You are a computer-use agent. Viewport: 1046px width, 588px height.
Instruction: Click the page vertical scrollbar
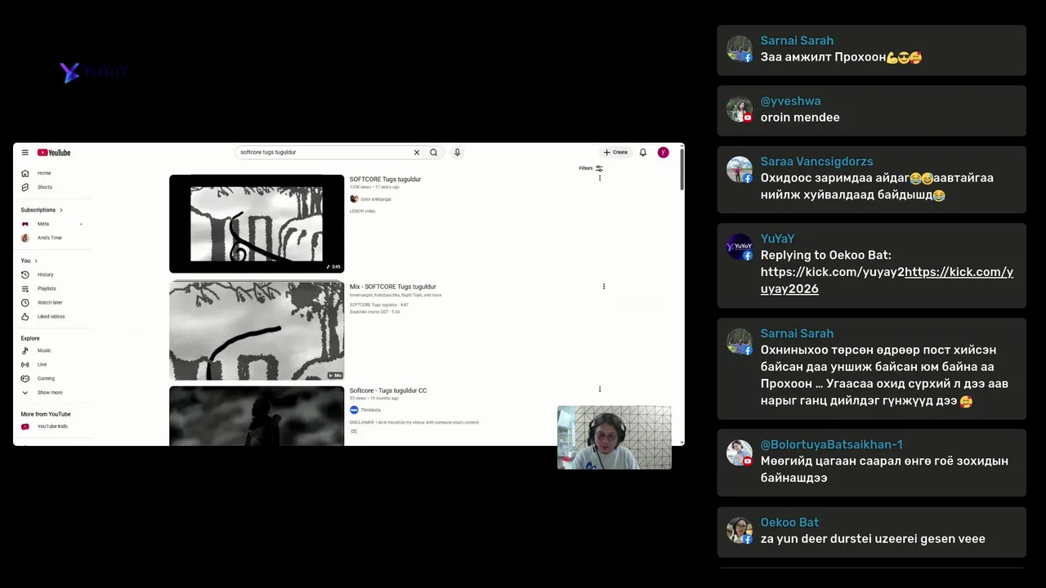[x=681, y=171]
